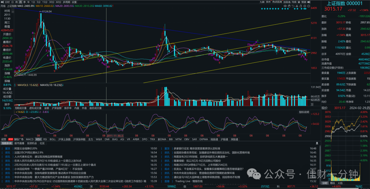
Task: Switch to the 社区 community tab
Action: pyautogui.click(x=42, y=143)
